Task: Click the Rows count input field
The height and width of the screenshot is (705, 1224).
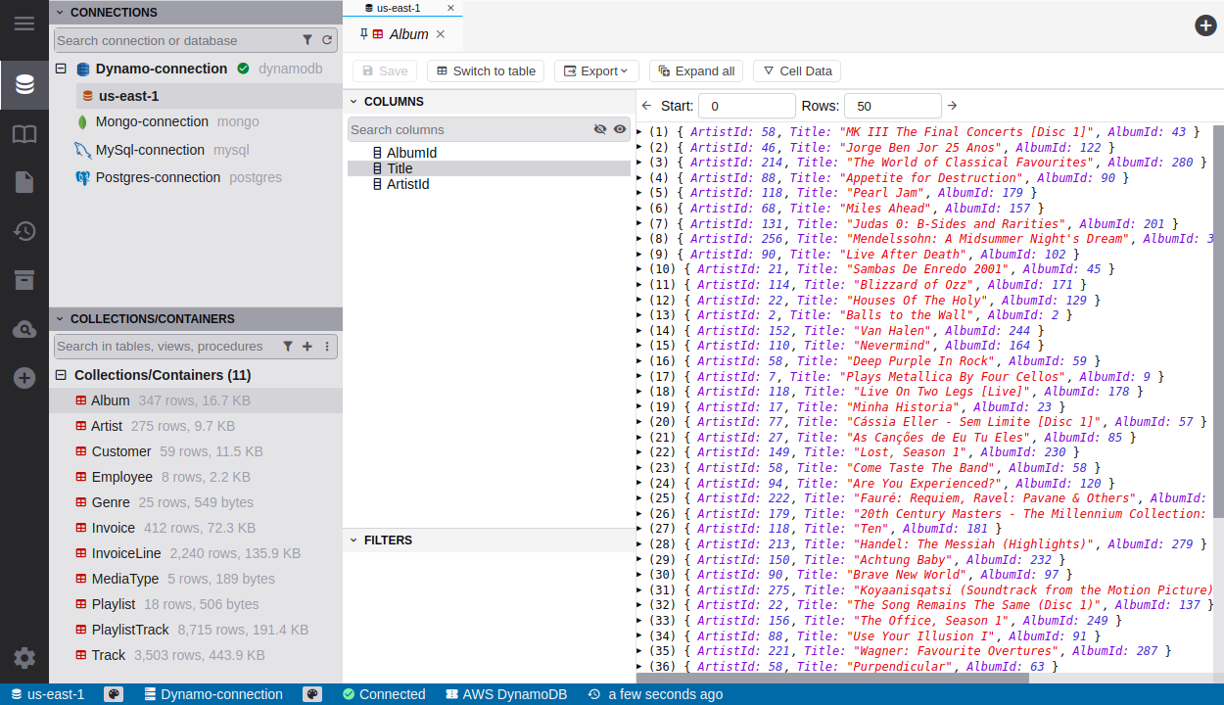Action: click(892, 106)
